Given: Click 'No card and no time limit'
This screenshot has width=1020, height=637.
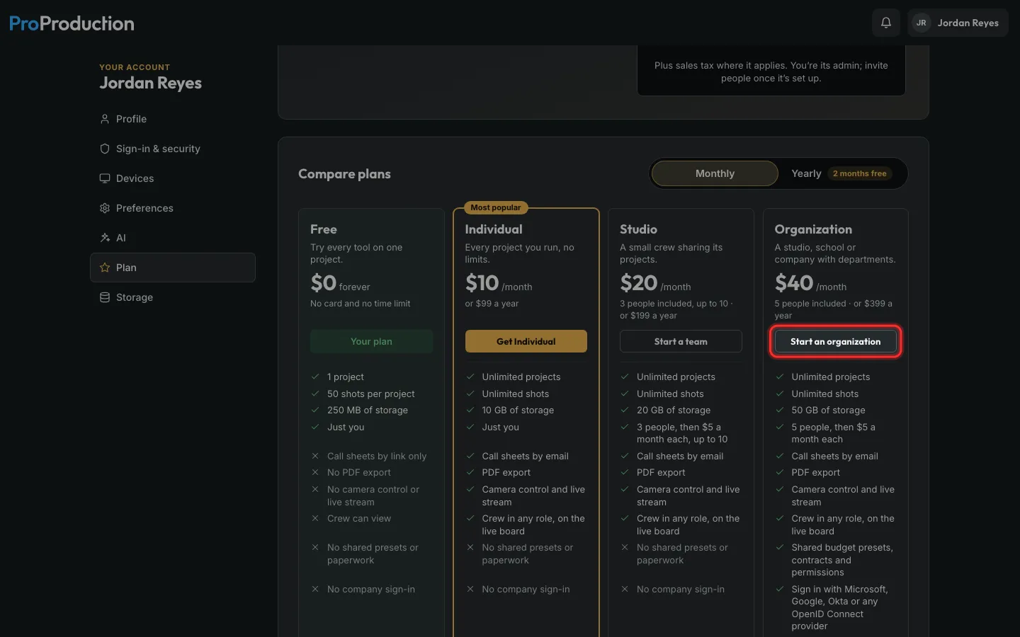Looking at the screenshot, I should click(361, 304).
